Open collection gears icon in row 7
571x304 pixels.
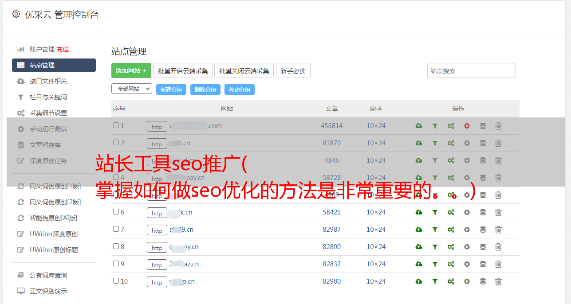(451, 230)
